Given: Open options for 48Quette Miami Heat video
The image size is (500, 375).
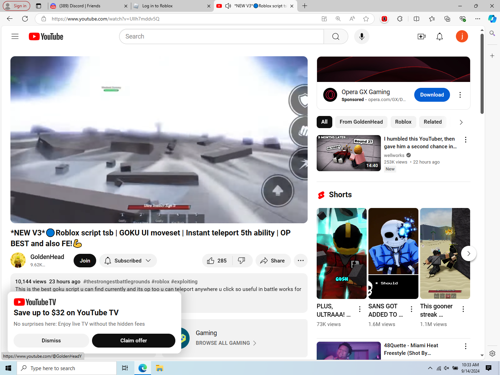Looking at the screenshot, I should point(466,346).
